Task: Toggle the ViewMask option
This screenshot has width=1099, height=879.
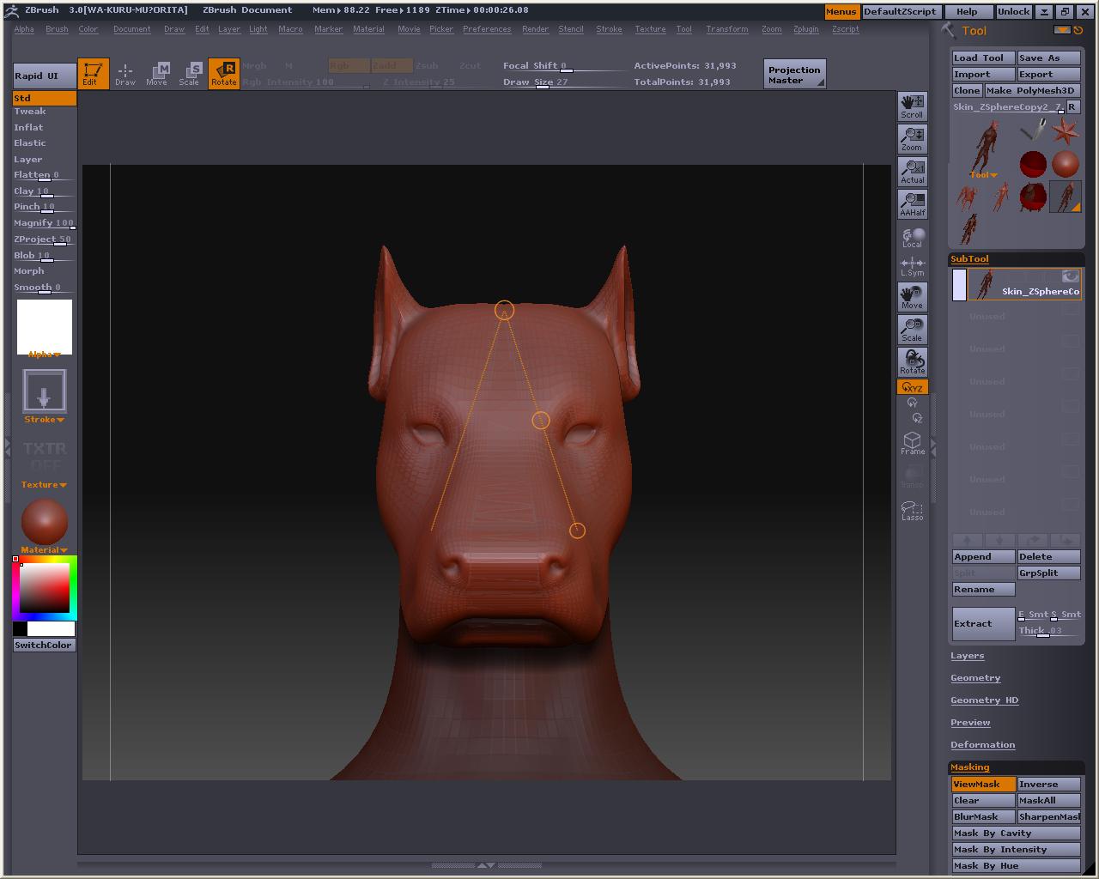Action: [982, 784]
